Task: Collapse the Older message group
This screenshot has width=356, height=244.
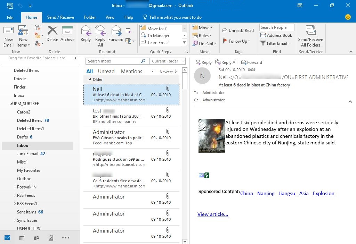Action: 90,79
